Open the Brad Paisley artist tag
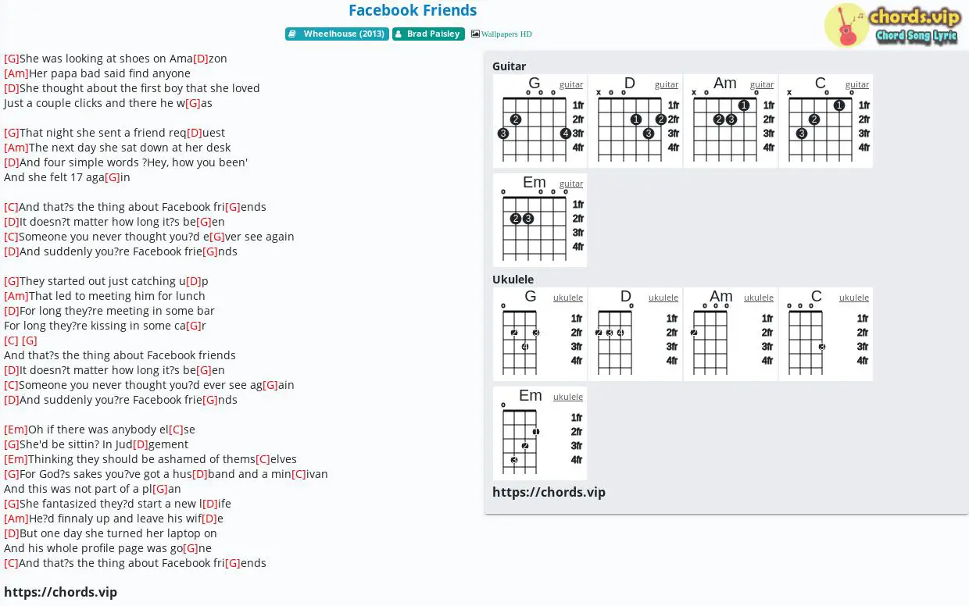 pos(428,34)
